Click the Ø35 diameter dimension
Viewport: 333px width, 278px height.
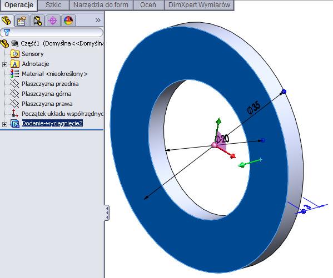(x=254, y=108)
